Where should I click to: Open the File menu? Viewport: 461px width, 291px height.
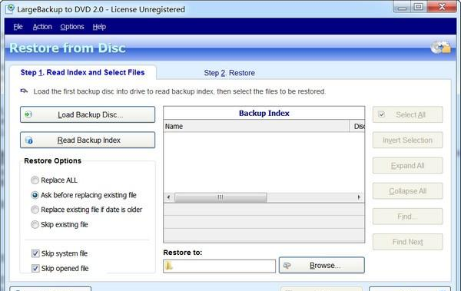pos(18,27)
